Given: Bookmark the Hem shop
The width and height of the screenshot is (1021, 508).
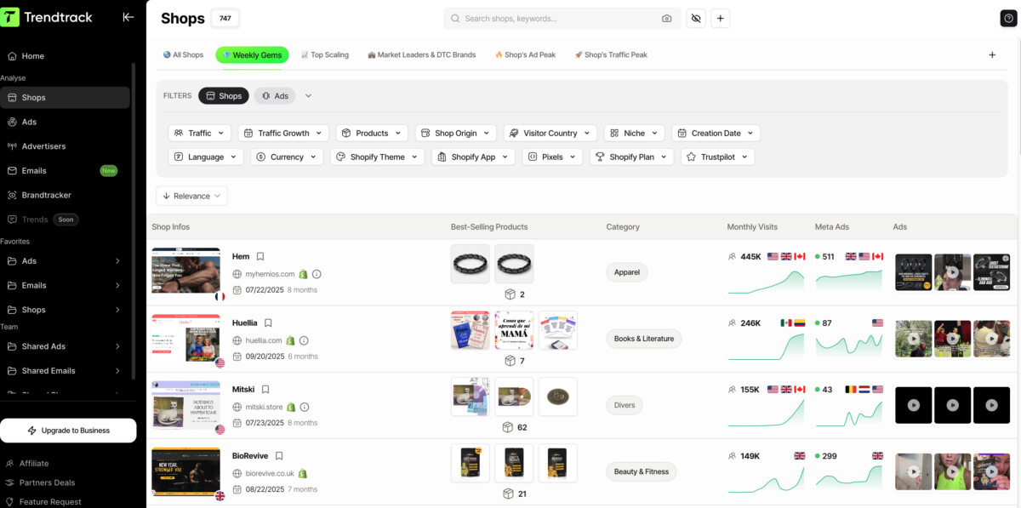Looking at the screenshot, I should pyautogui.click(x=260, y=256).
